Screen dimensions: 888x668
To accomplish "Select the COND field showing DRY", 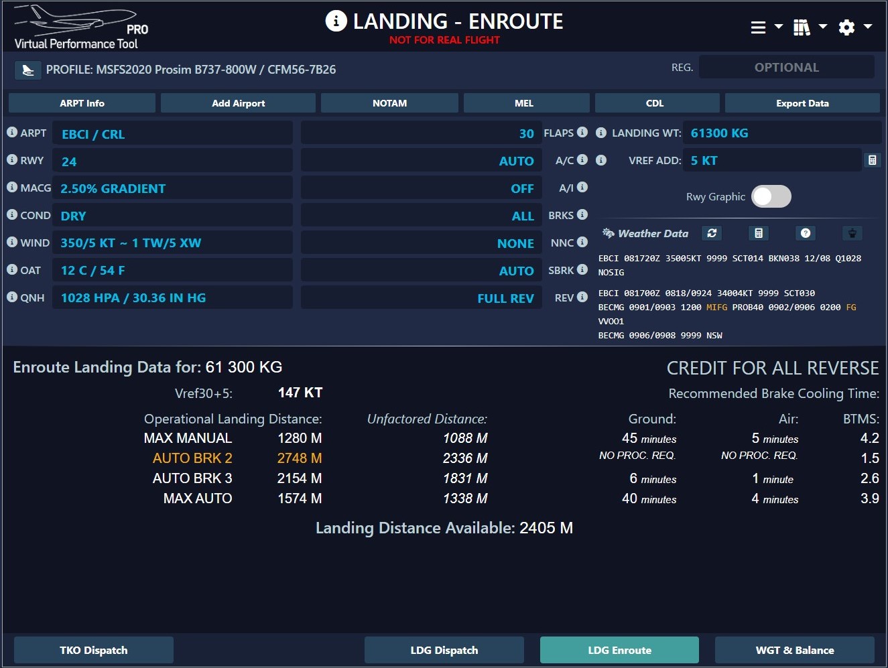I will [x=173, y=216].
